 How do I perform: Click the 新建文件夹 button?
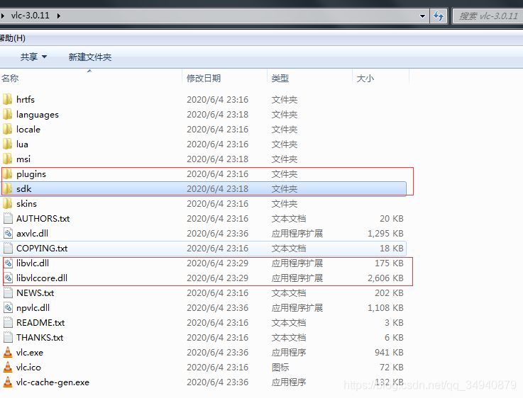pos(90,57)
